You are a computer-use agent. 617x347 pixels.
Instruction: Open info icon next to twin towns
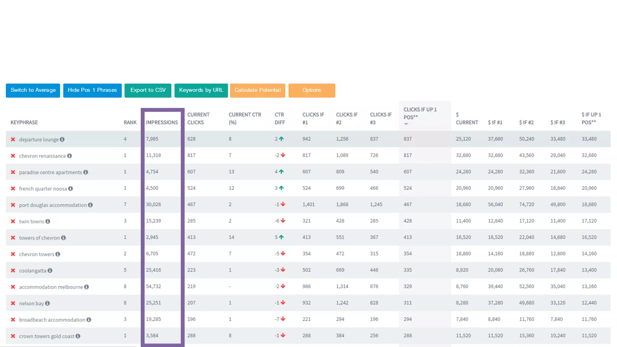pos(48,221)
